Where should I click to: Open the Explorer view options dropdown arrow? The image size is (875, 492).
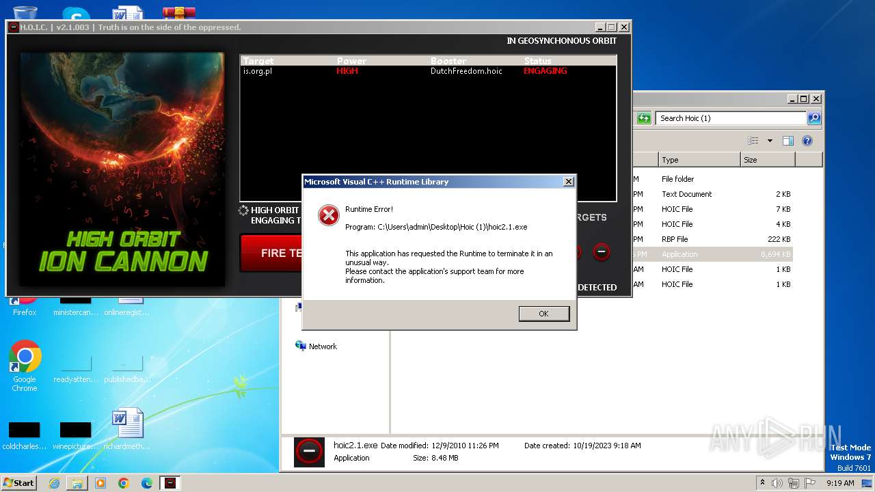[x=770, y=141]
